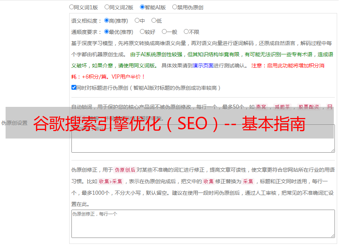Set 语义相似度 to 中
This screenshot has height=245, width=339.
137,20
